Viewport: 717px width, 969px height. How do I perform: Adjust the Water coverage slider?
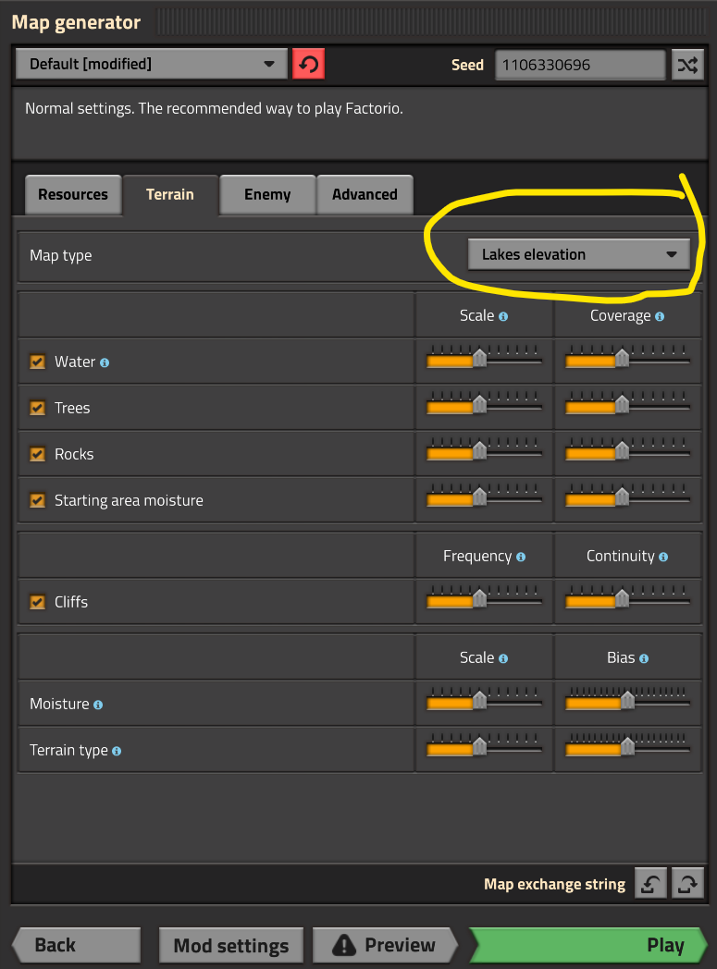pyautogui.click(x=627, y=357)
